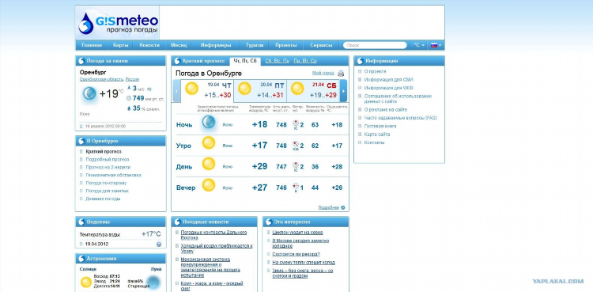Click the Краткий прогноз entry in В Оренбурге

point(104,151)
